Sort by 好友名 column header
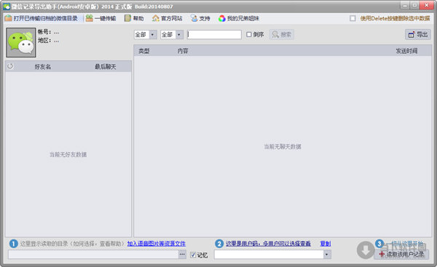The width and height of the screenshot is (437, 267). tap(43, 66)
